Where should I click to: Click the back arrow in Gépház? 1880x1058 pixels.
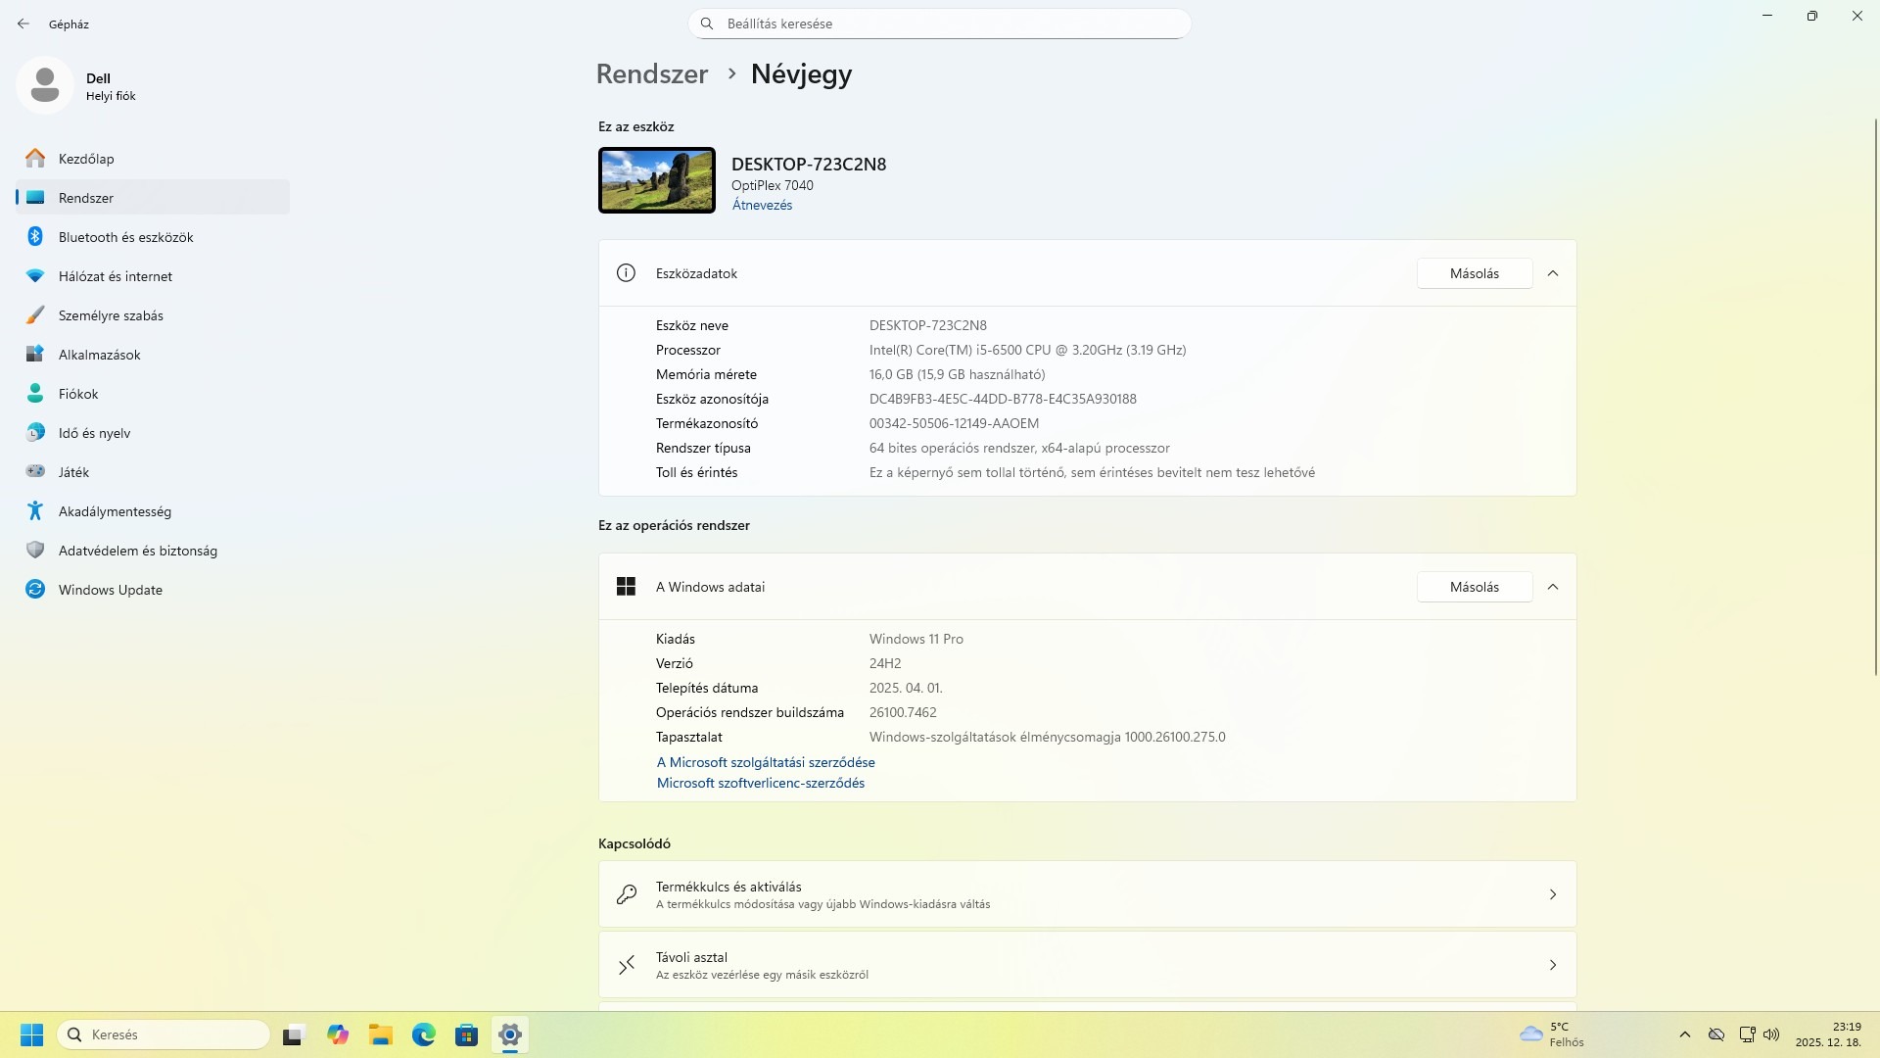(23, 24)
